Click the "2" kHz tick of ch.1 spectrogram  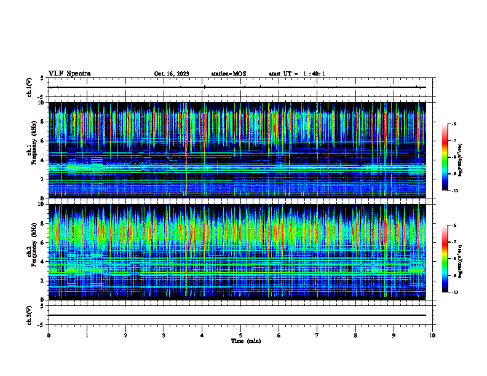(43, 179)
